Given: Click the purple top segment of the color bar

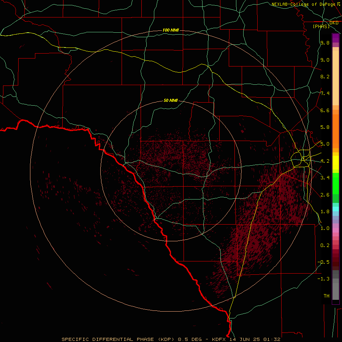Looking at the screenshot, I should pos(336,38).
